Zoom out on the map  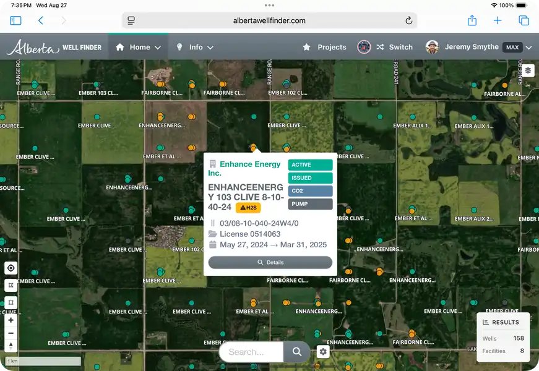pos(11,333)
